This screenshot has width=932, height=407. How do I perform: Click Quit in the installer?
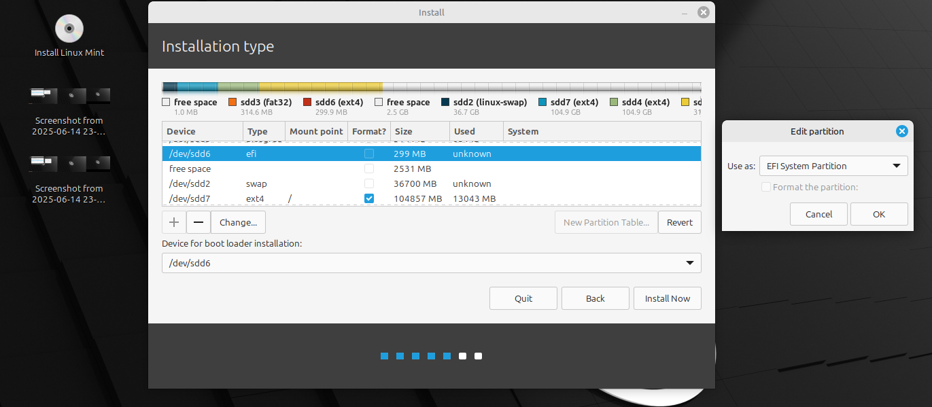click(x=523, y=298)
